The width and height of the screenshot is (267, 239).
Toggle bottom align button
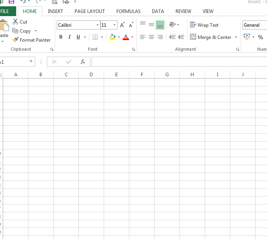point(160,25)
